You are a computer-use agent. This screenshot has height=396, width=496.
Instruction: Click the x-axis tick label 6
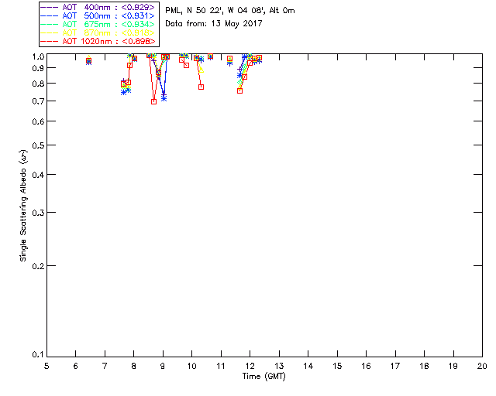click(76, 366)
